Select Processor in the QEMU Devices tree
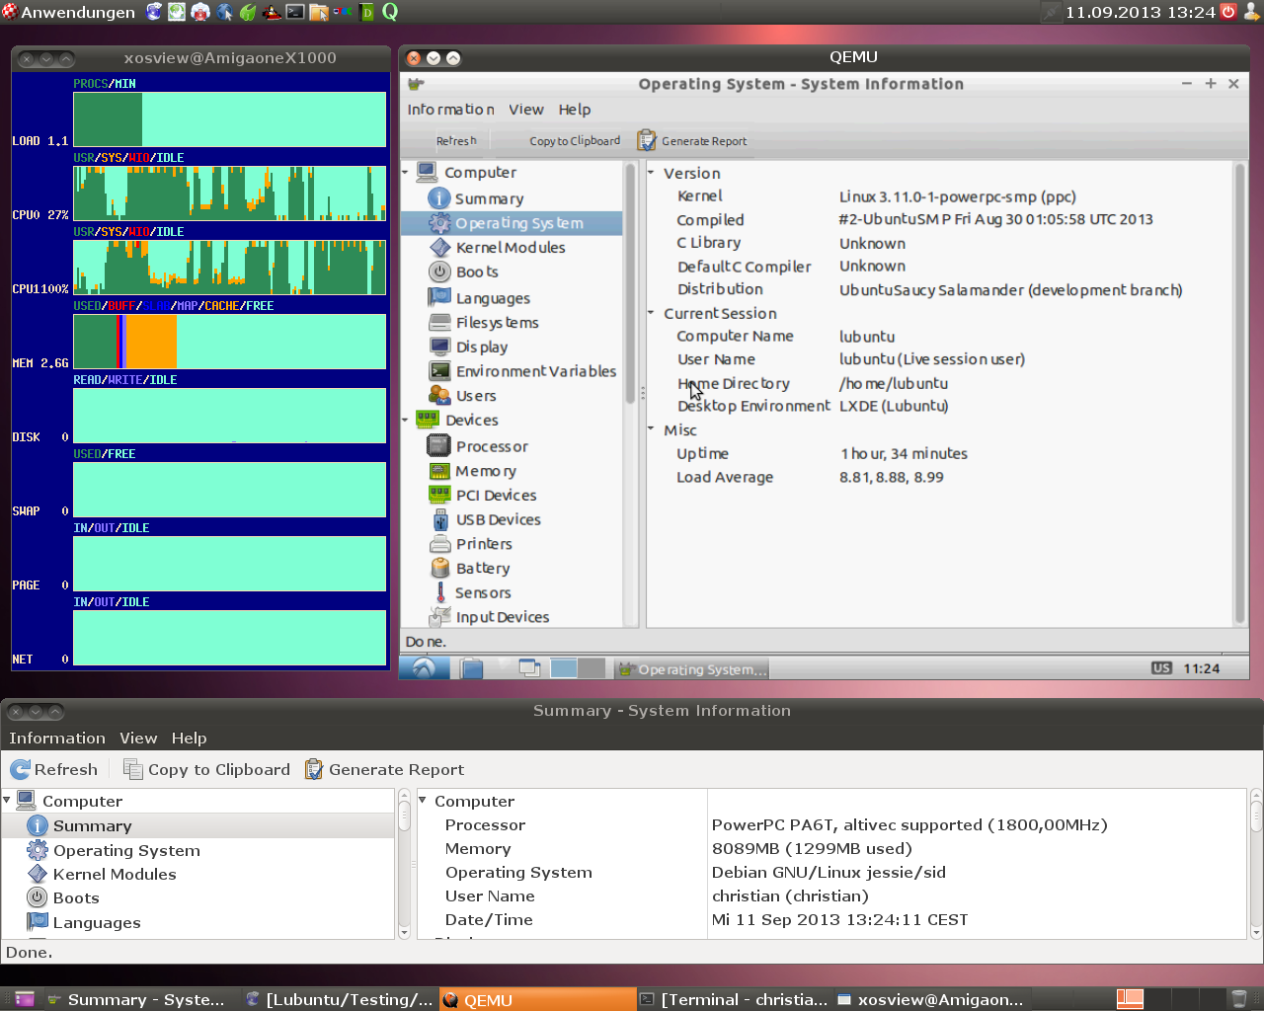This screenshot has height=1011, width=1264. [491, 446]
